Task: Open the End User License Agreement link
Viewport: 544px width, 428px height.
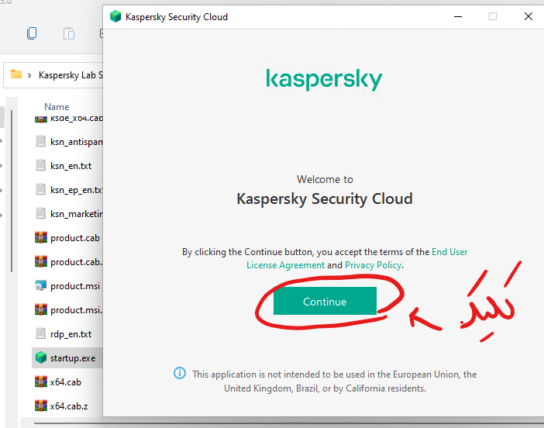Action: click(449, 252)
